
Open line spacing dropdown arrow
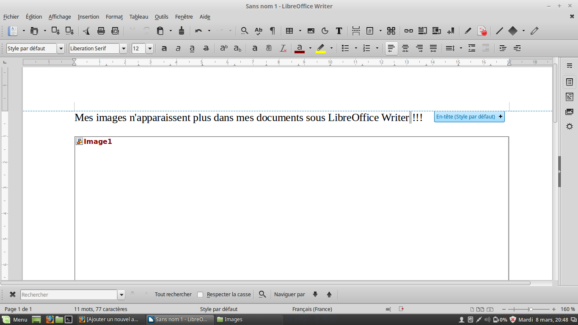pyautogui.click(x=461, y=48)
